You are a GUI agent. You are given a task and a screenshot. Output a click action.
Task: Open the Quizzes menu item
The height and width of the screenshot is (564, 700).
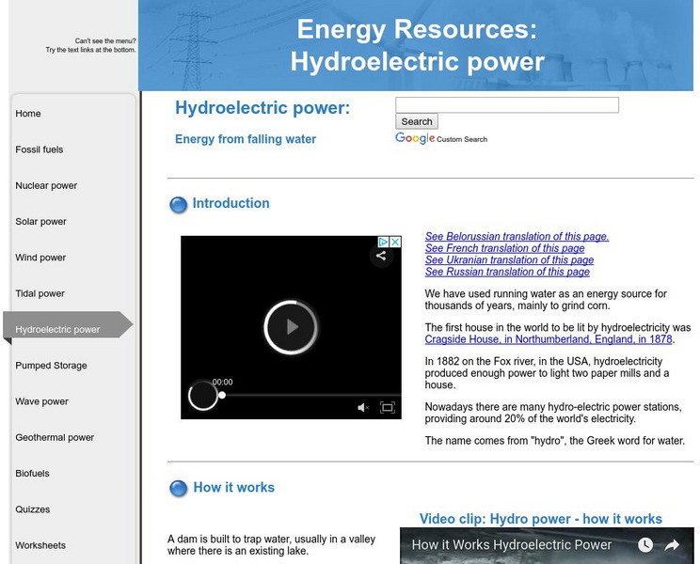32,509
